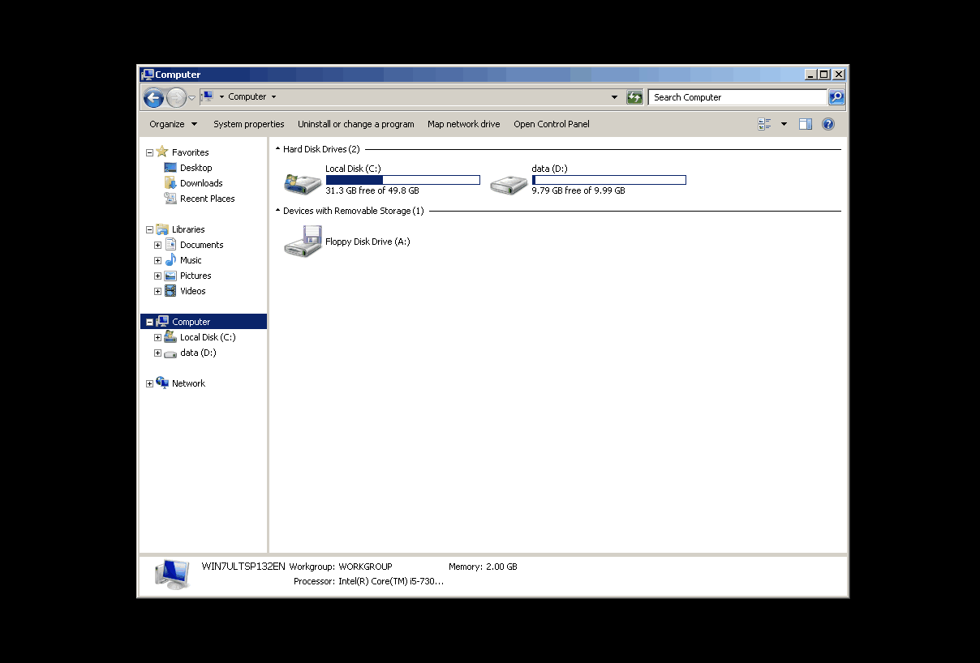Click the Search Computer field
Viewport: 980px width, 663px height.
[737, 97]
